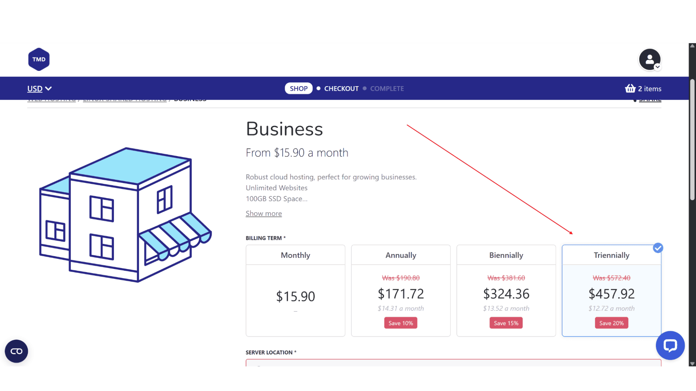Click the 'Business' product heading
This screenshot has width=696, height=391.
coord(284,129)
